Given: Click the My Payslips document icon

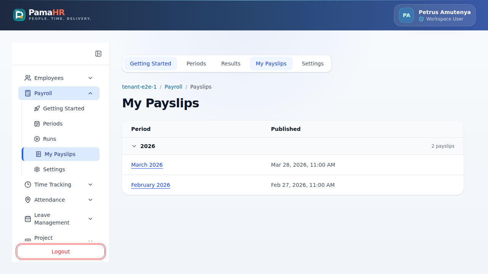Looking at the screenshot, I should [39, 154].
